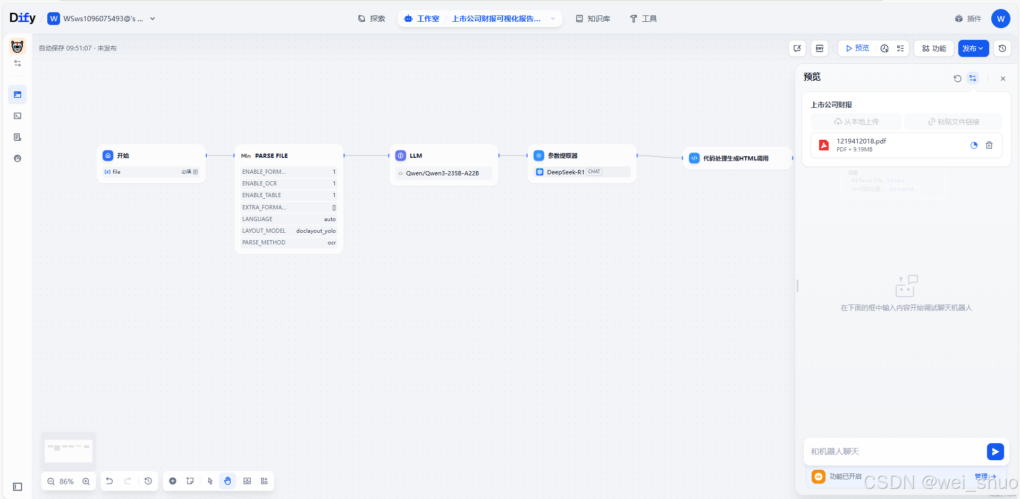Image resolution: width=1020 pixels, height=499 pixels.
Task: Export the workflow as image
Action: pyautogui.click(x=247, y=481)
